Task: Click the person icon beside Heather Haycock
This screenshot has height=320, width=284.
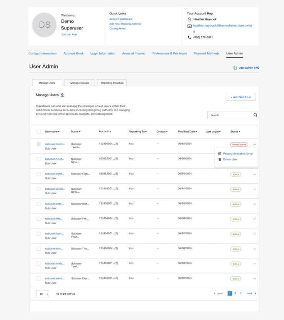Action: pyautogui.click(x=189, y=19)
